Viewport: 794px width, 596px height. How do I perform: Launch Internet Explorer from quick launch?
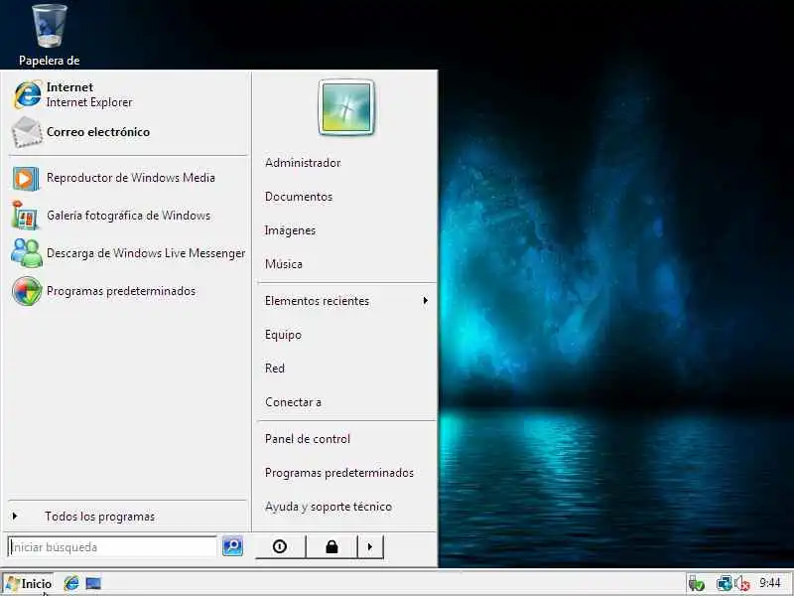71,583
